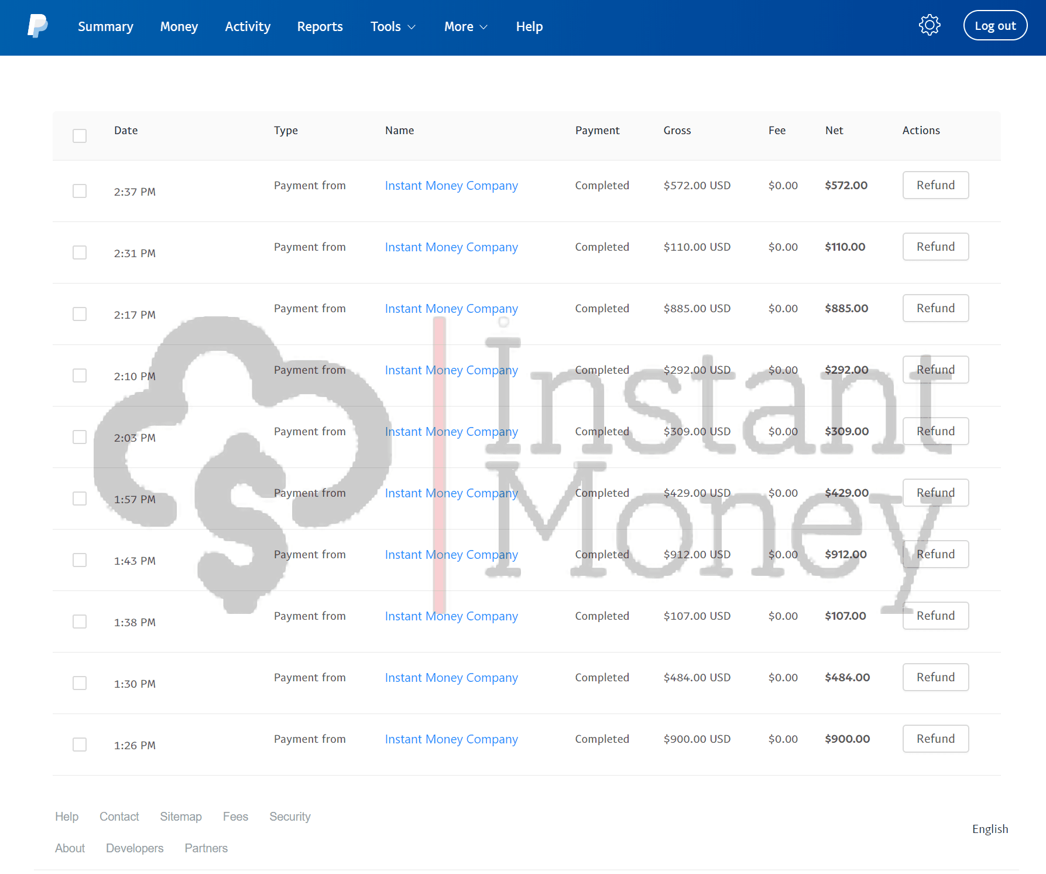
Task: Open the Security footer link
Action: (290, 817)
